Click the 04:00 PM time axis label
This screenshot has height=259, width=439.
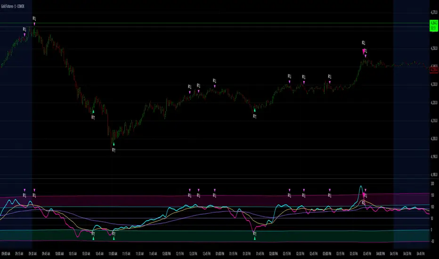[x=381, y=254]
